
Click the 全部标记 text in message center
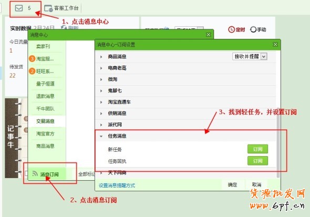tap(87, 174)
